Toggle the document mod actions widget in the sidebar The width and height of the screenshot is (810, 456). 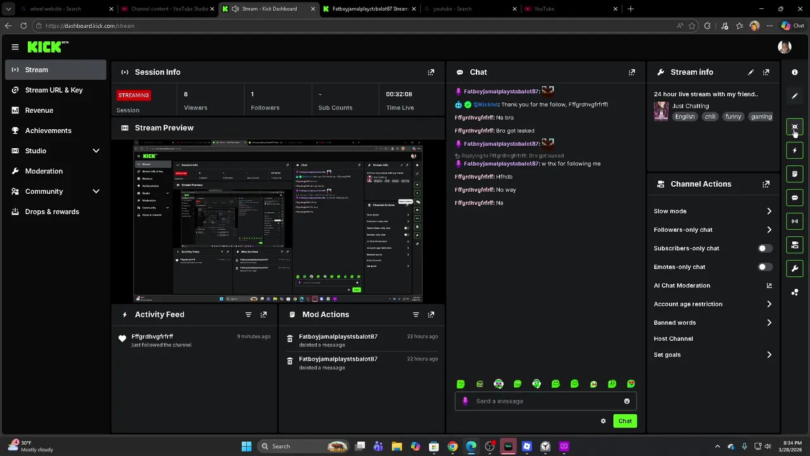click(795, 174)
